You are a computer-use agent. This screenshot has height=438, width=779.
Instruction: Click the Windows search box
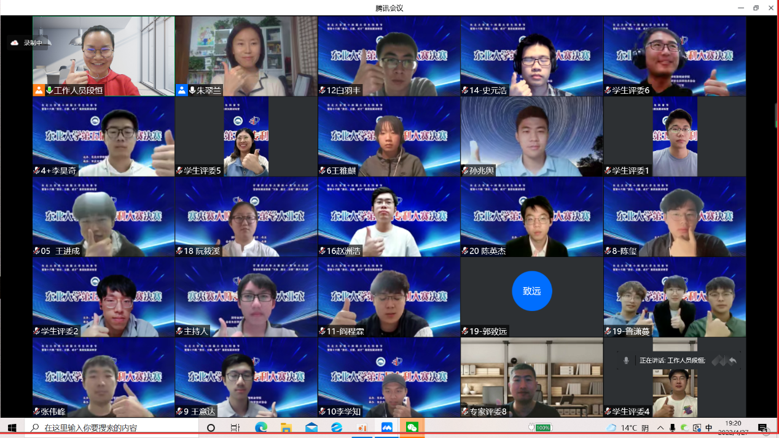coord(111,428)
